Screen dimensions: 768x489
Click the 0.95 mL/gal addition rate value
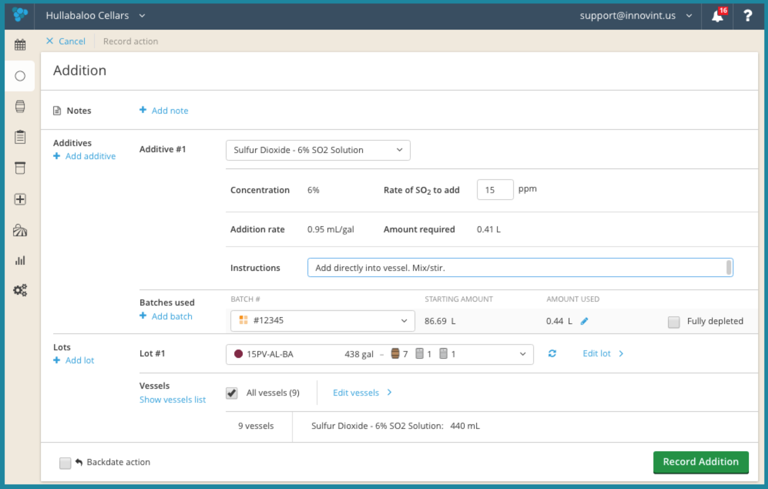pyautogui.click(x=330, y=229)
